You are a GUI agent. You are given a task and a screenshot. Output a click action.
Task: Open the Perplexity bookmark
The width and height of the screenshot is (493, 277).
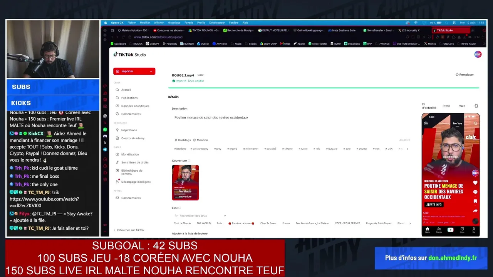tap(170, 44)
